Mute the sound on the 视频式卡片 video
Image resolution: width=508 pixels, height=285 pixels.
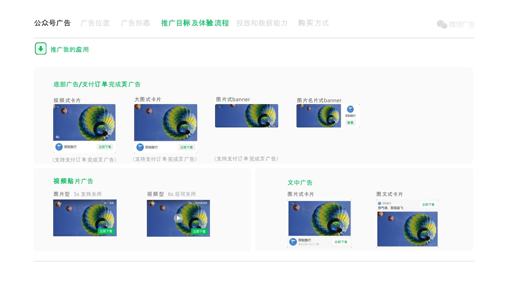tap(58, 137)
